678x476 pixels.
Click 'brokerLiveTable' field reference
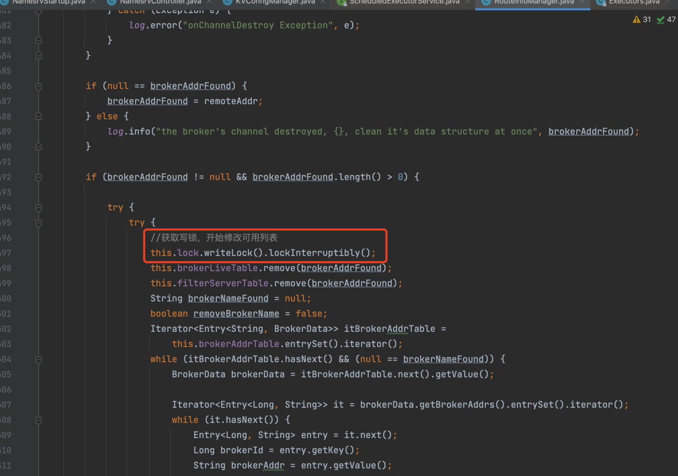[217, 269]
